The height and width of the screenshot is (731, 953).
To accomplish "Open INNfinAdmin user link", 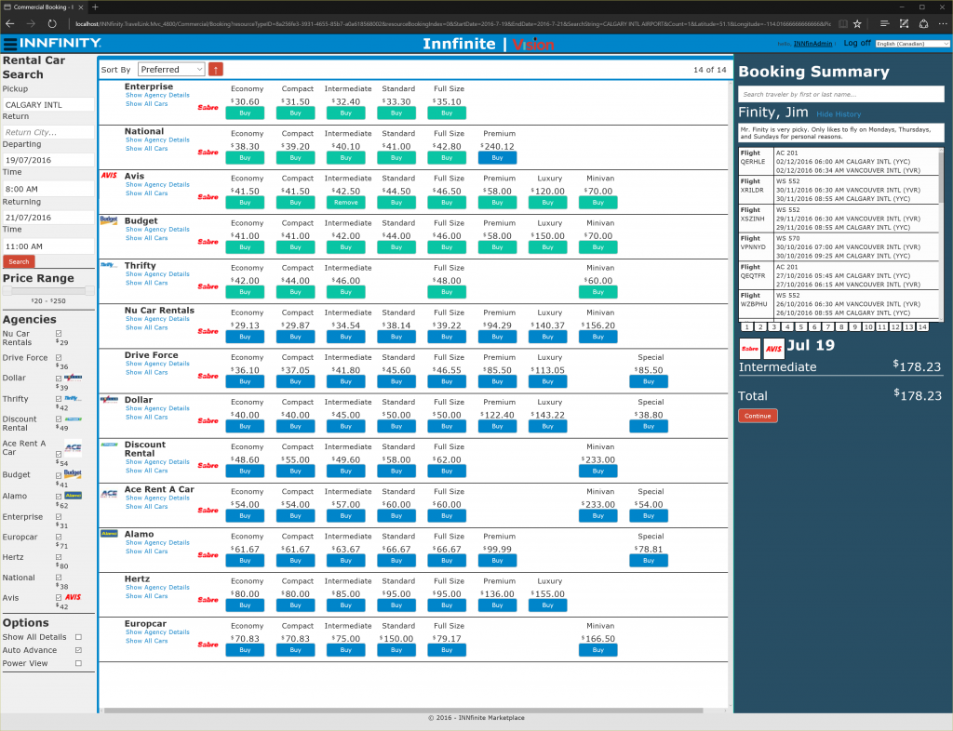I will (x=812, y=44).
